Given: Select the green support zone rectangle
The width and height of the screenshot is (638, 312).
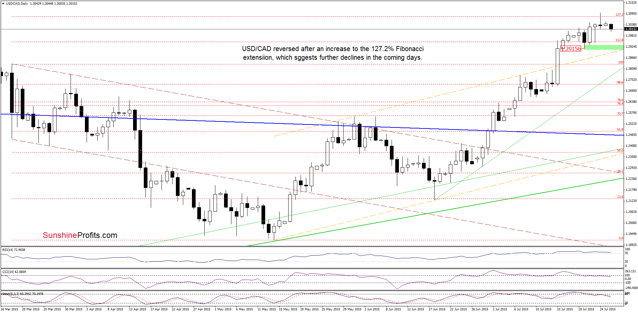Looking at the screenshot, I should 604,47.
